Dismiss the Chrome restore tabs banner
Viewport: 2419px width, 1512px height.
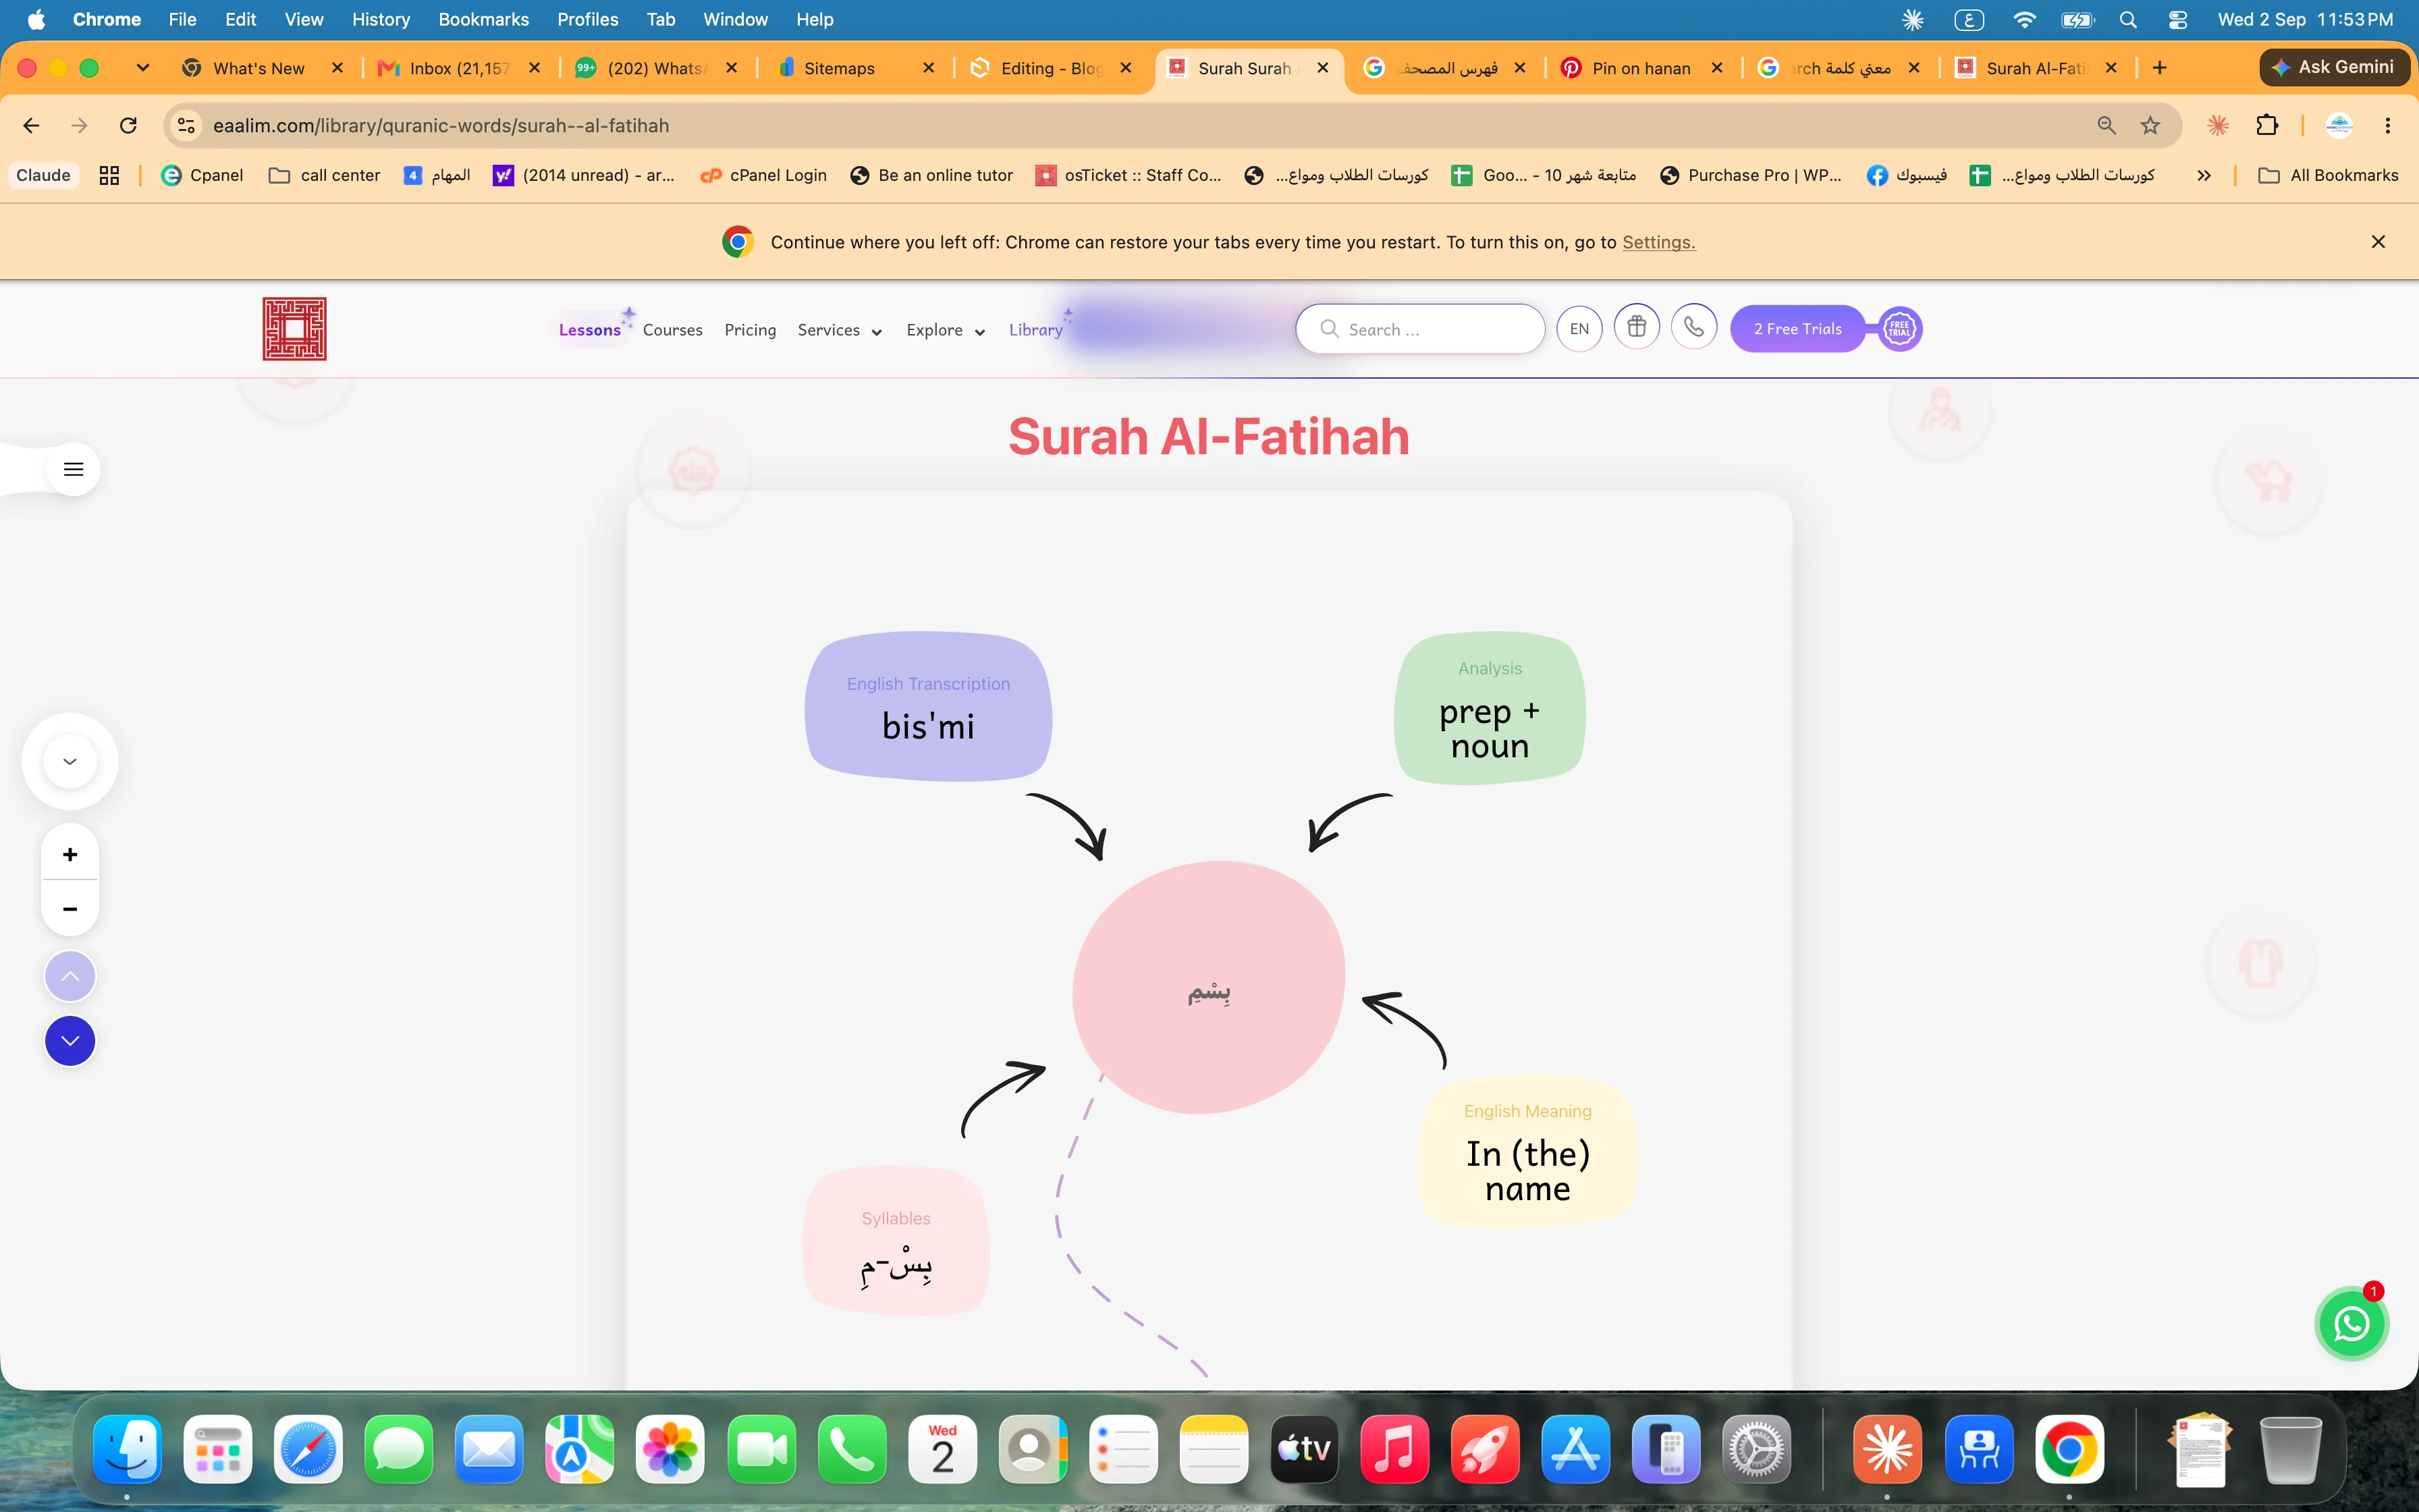(x=2378, y=242)
